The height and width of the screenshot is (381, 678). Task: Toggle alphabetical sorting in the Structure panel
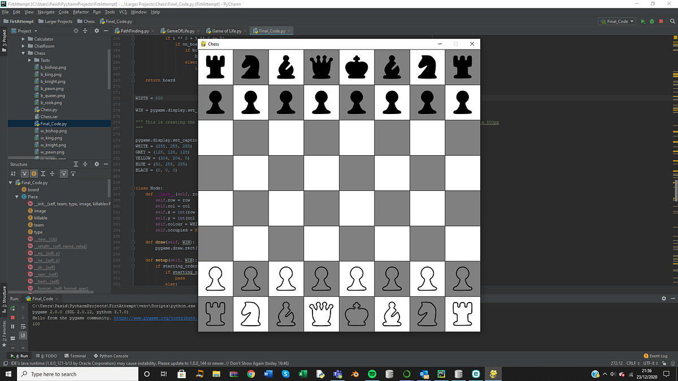tap(13, 173)
